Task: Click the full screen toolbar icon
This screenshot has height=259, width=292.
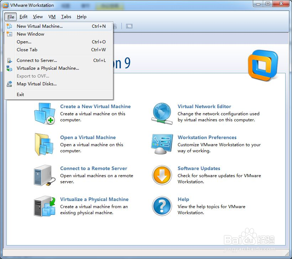Action: pos(129,26)
